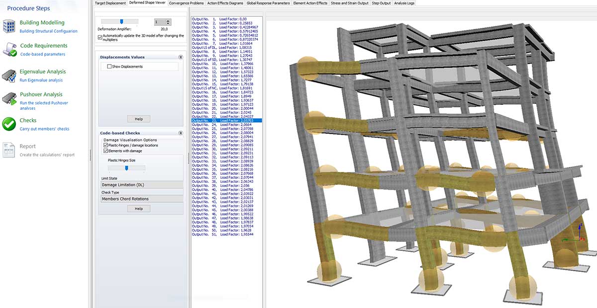The height and width of the screenshot is (308, 597).
Task: Toggle Plastic-hinges / damage locations checkbox
Action: [105, 145]
